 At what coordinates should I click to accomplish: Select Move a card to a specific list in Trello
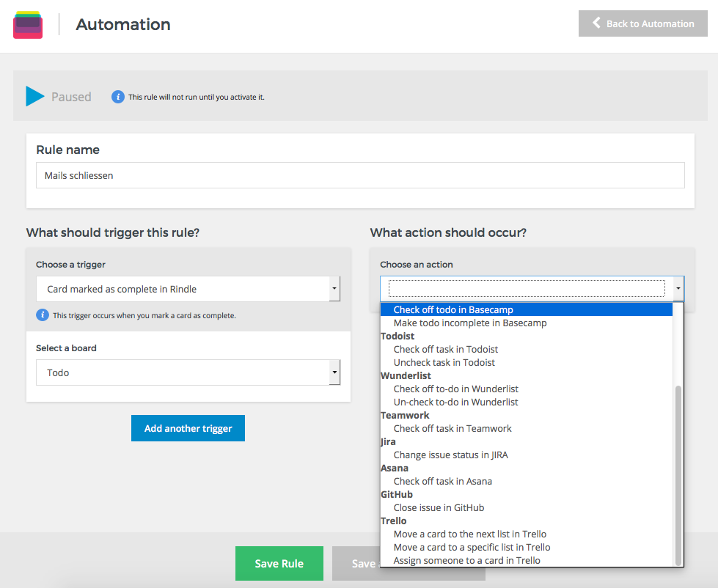[526, 548]
